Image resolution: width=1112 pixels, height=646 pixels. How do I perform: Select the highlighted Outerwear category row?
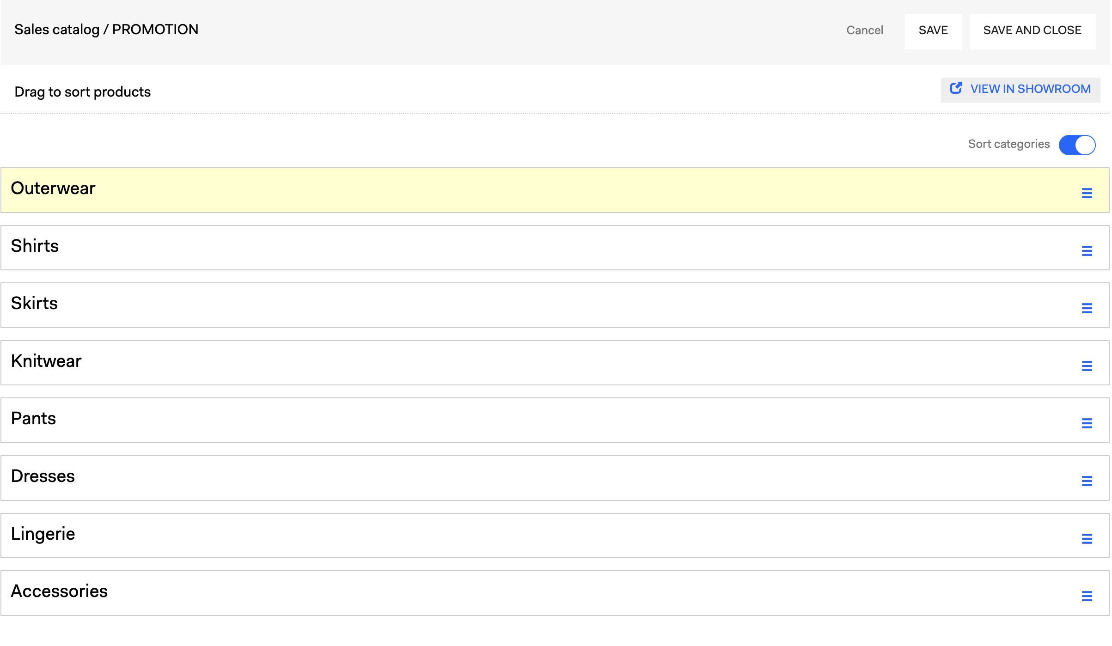pos(555,190)
